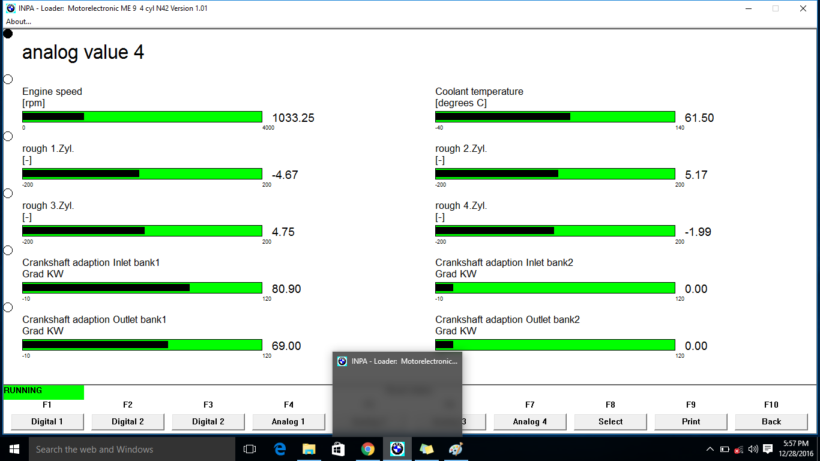
Task: Click the rough 3.Zyl. bar gauge
Action: pyautogui.click(x=142, y=230)
